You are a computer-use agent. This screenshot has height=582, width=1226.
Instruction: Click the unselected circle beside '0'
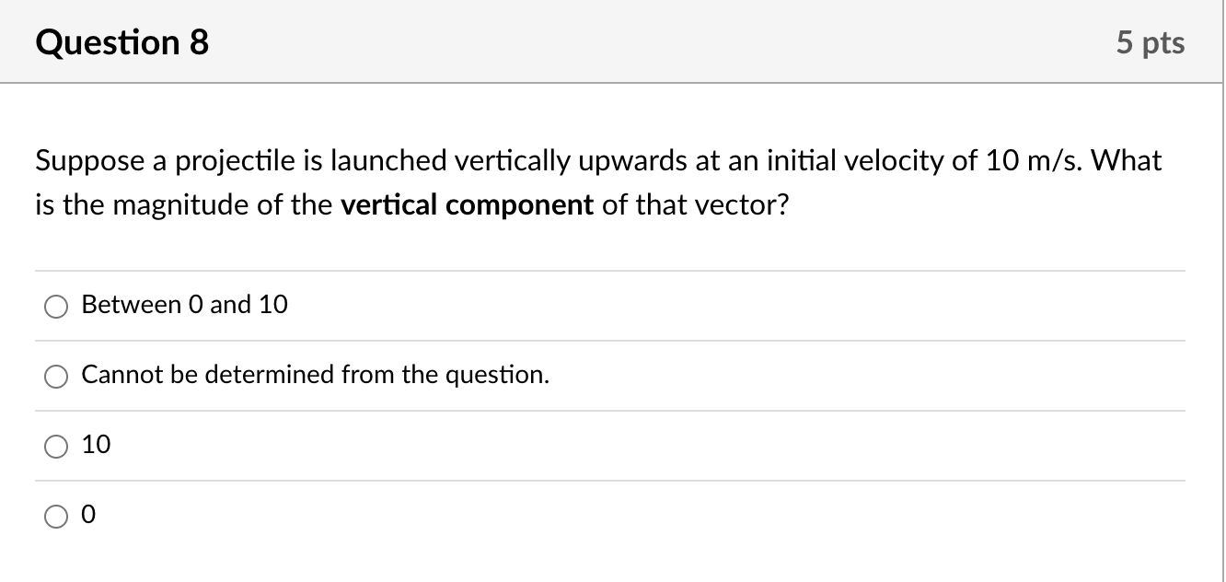[56, 517]
